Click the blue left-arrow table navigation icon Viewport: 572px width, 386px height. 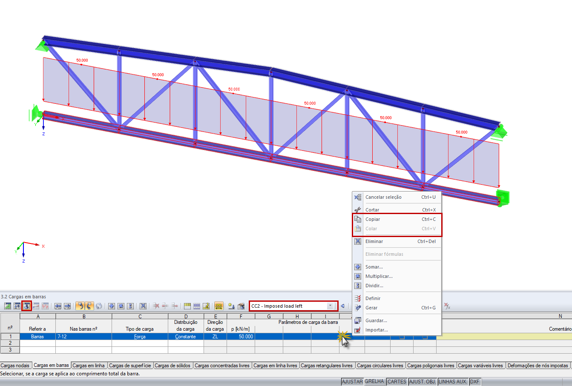[x=58, y=306]
